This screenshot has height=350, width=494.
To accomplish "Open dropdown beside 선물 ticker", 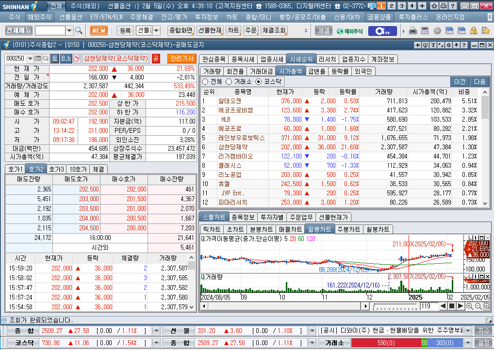I will [x=312, y=331].
